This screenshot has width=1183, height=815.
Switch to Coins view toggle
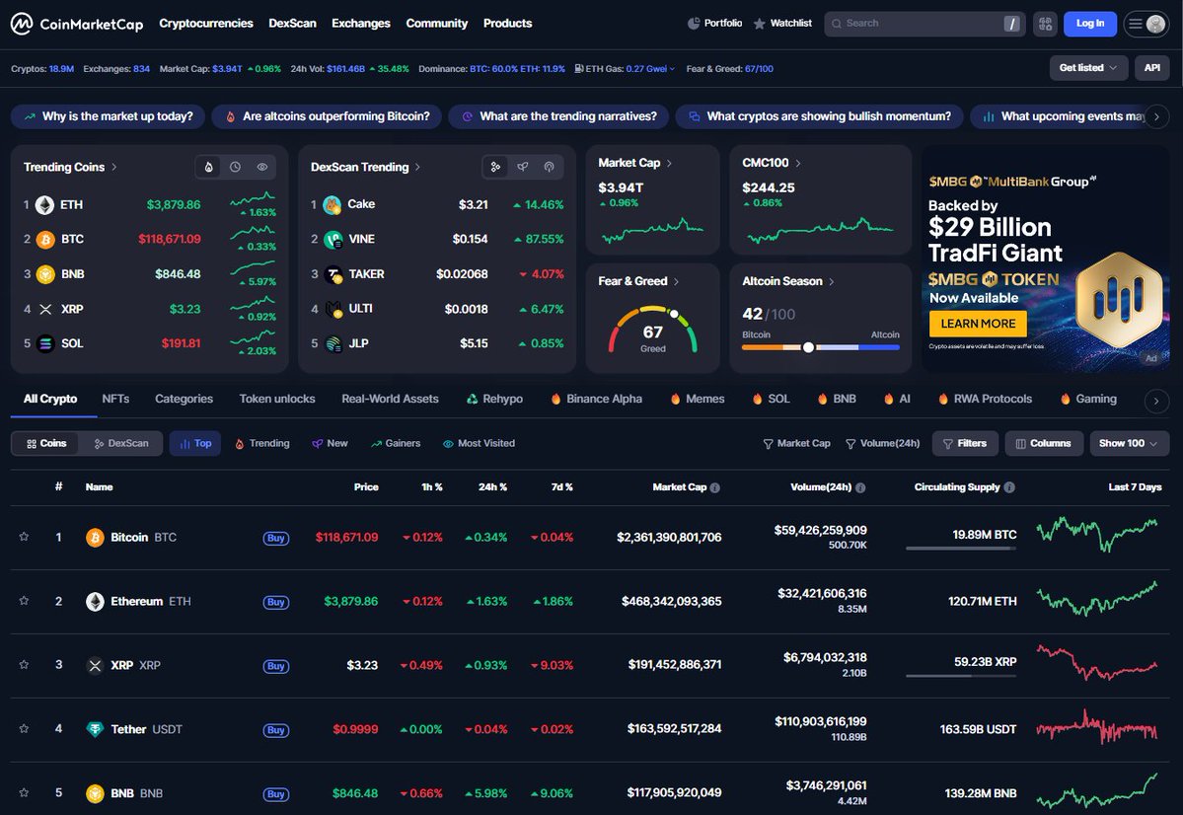pos(46,443)
